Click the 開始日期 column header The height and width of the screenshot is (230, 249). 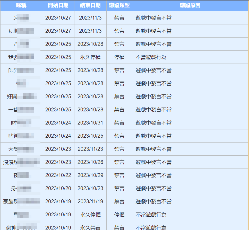click(x=58, y=6)
